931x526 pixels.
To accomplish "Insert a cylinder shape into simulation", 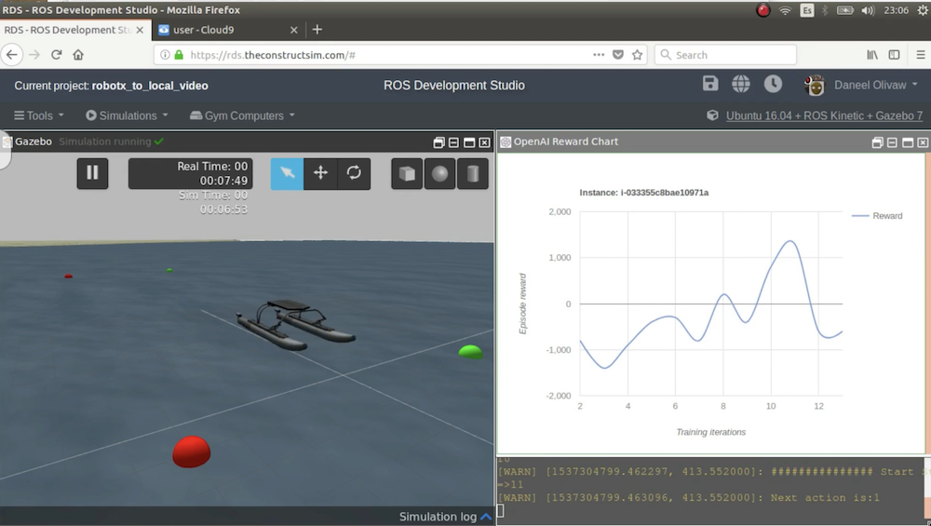I will [473, 173].
